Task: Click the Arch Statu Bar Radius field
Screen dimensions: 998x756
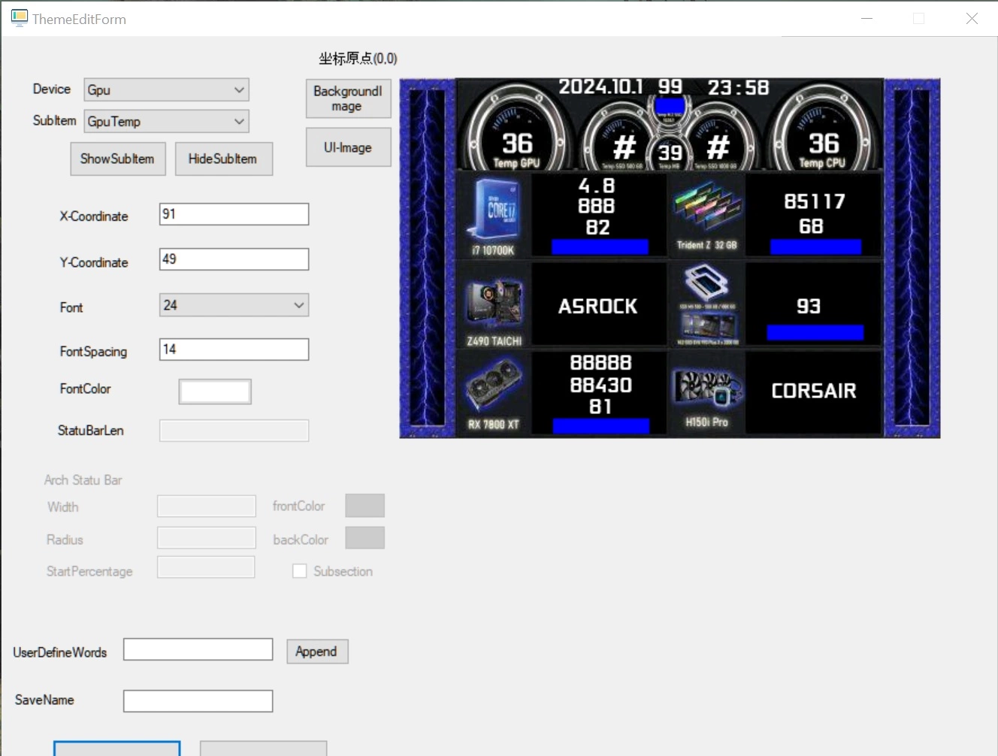Action: 206,537
